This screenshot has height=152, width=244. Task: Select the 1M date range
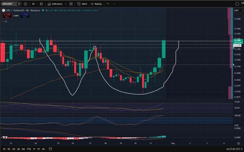(14, 149)
